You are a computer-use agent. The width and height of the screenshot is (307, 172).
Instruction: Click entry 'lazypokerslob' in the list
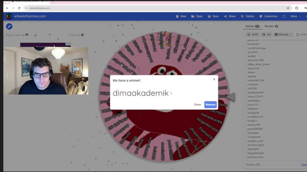click(255, 153)
